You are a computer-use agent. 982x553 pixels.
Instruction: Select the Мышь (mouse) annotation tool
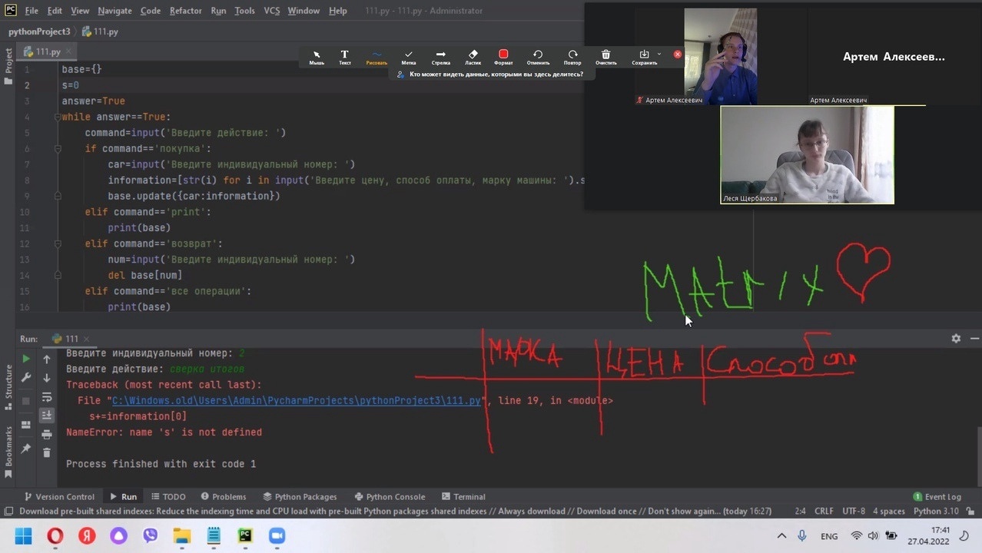(317, 58)
